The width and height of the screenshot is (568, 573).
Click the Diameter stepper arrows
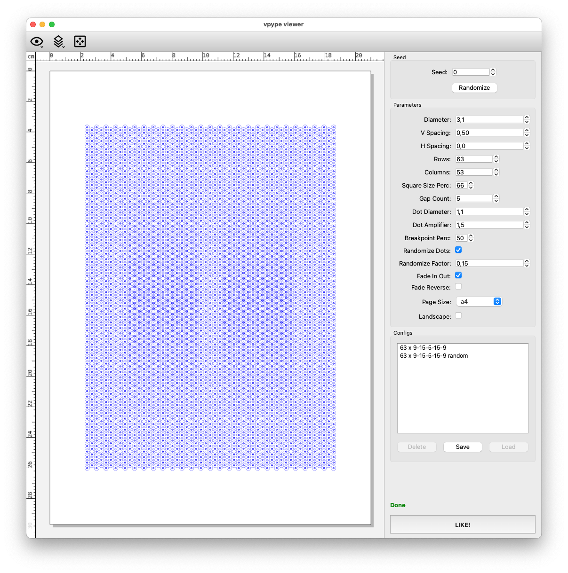click(527, 119)
